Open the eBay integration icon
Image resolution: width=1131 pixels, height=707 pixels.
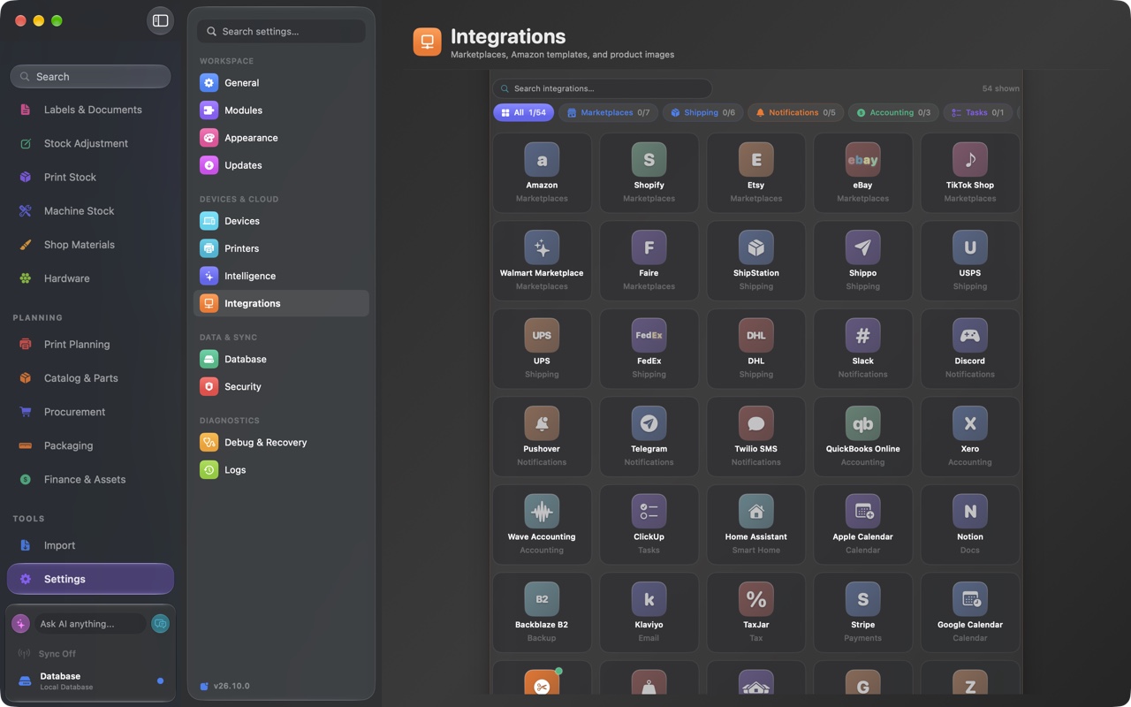coord(862,160)
